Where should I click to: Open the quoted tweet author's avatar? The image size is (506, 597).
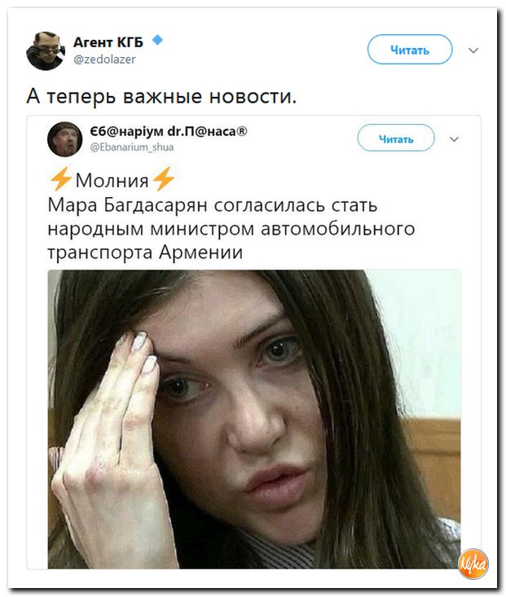coord(64,139)
